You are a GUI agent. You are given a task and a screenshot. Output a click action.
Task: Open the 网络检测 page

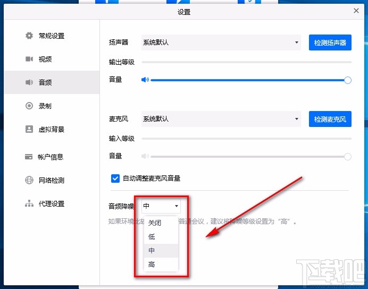tap(52, 180)
